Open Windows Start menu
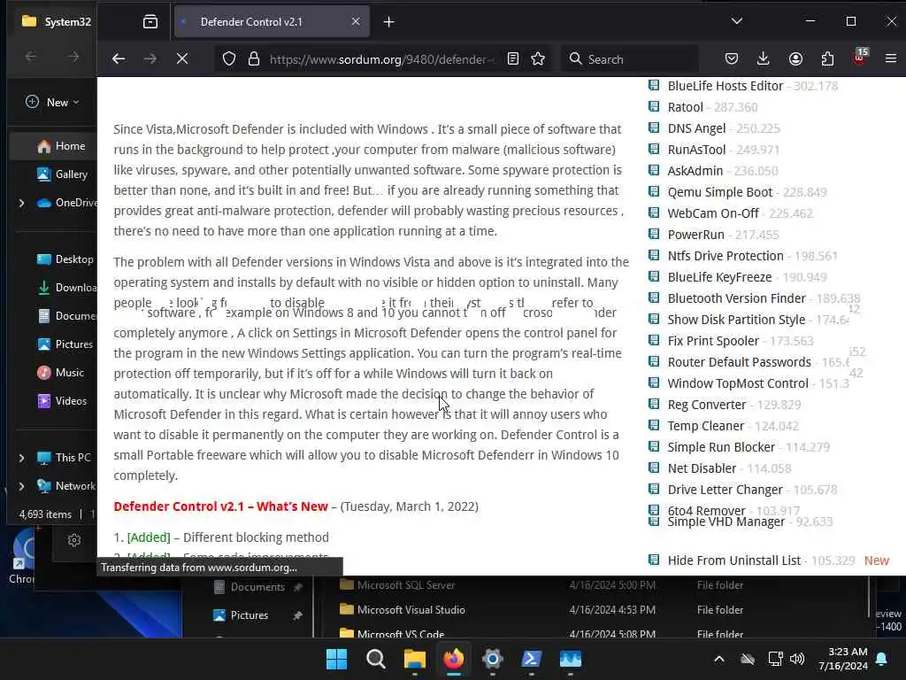The width and height of the screenshot is (906, 680). click(337, 659)
